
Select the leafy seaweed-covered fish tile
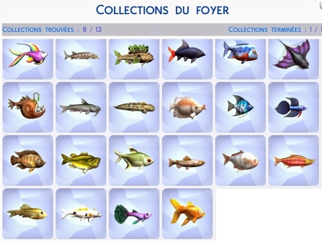134,59
